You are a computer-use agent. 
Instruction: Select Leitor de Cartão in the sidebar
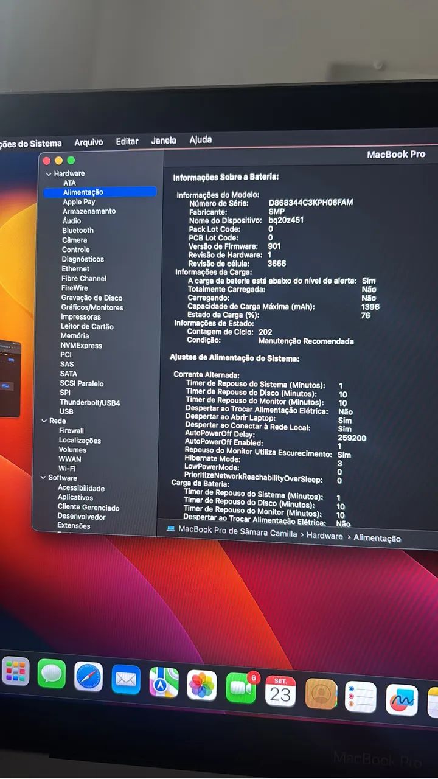pyautogui.click(x=87, y=326)
